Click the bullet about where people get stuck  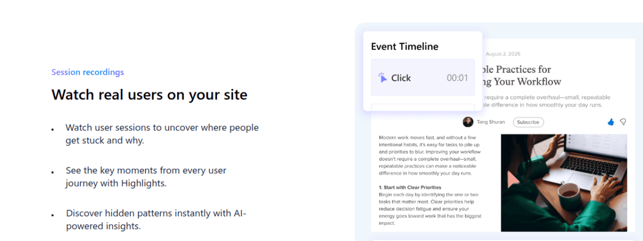[162, 134]
